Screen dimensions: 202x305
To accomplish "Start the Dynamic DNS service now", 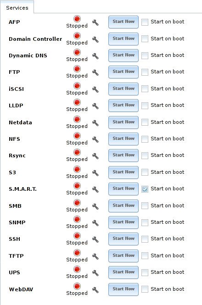I will coord(123,55).
